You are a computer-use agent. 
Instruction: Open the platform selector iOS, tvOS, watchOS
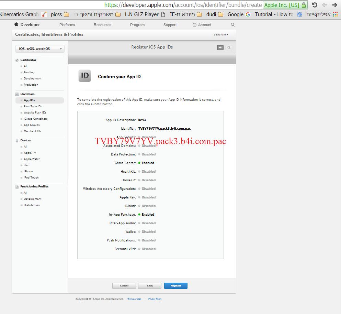click(40, 48)
